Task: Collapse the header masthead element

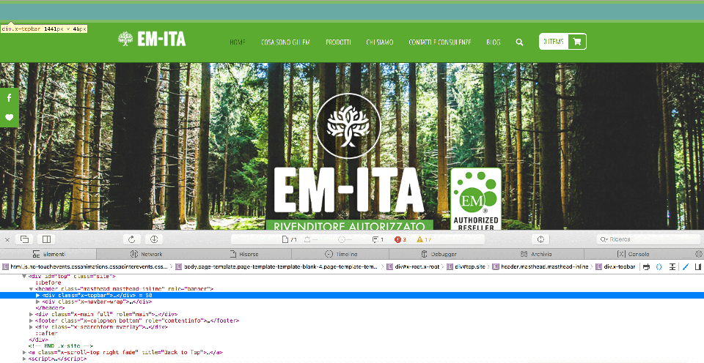Action: [31, 289]
